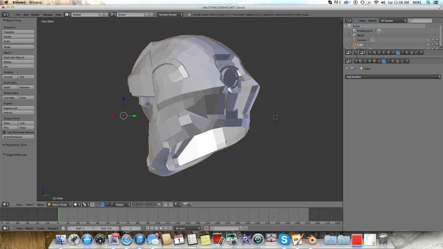Enable Use Sketching Sessions checkbox
Image resolution: width=443 pixels, height=249 pixels.
pos(4,132)
